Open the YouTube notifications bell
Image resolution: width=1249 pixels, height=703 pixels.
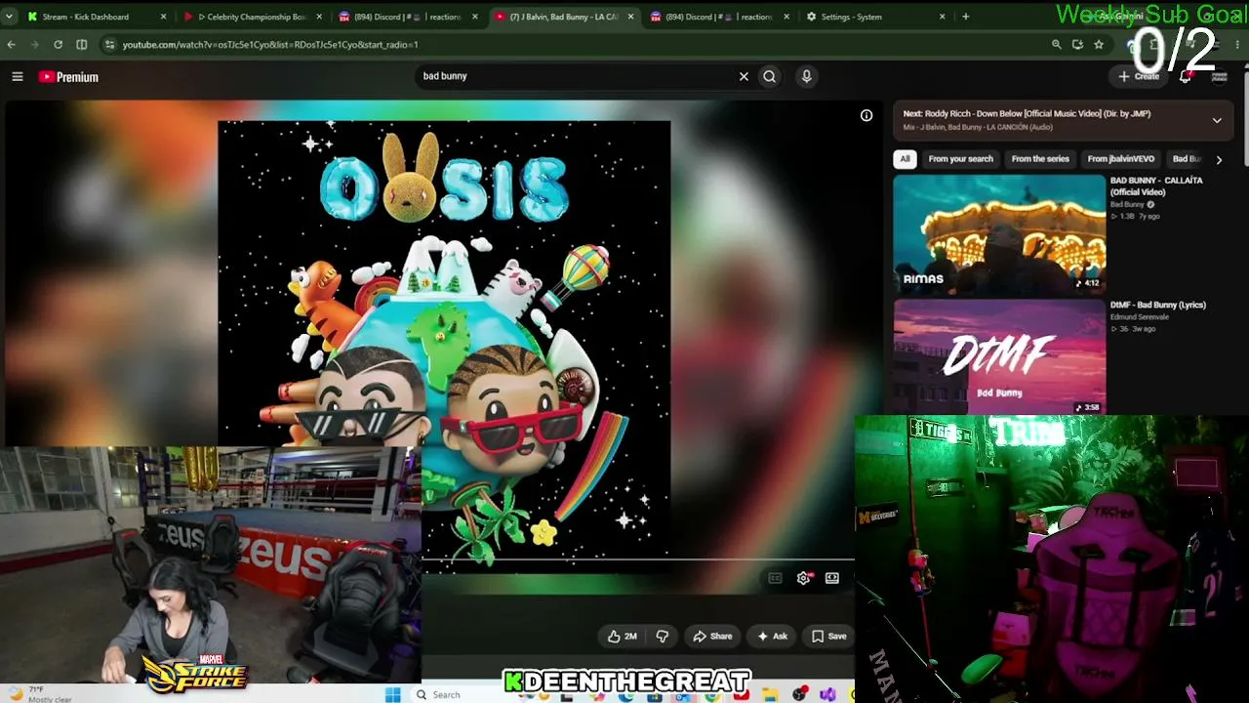point(1185,76)
